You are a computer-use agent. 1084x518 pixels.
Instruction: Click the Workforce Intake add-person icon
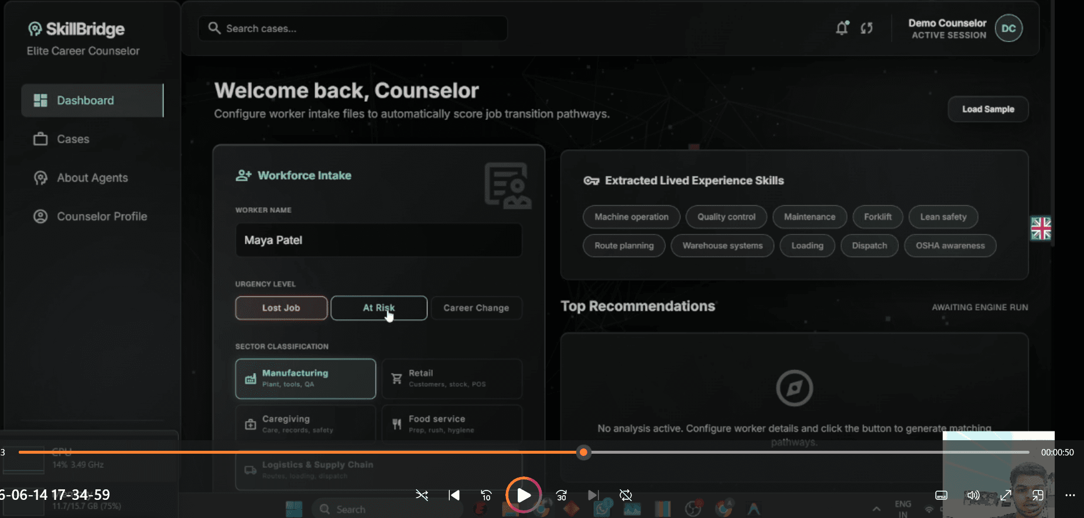[x=244, y=175]
